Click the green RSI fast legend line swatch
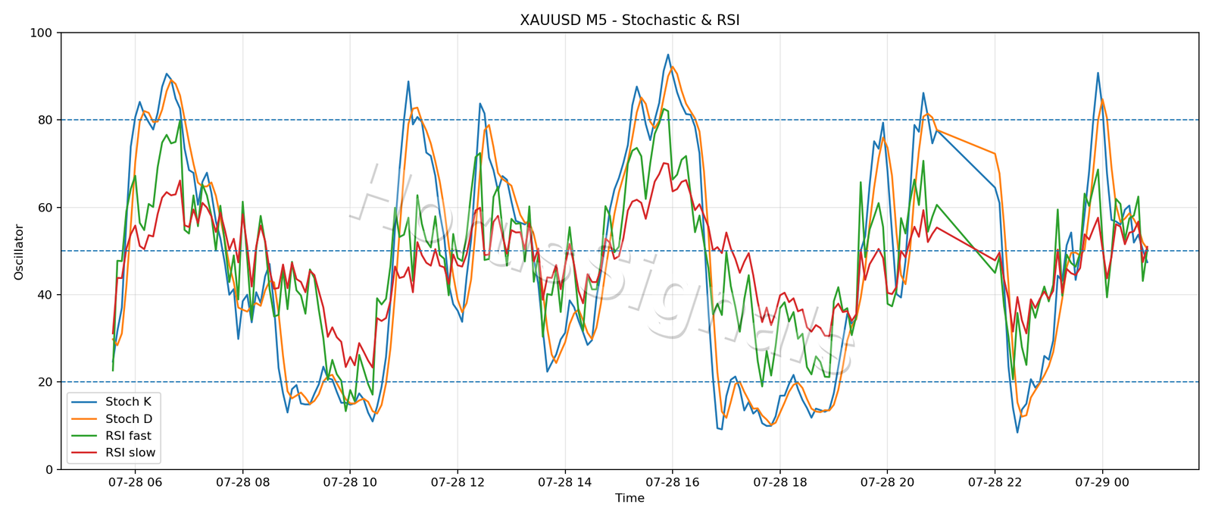This screenshot has height=520, width=1212. (85, 437)
